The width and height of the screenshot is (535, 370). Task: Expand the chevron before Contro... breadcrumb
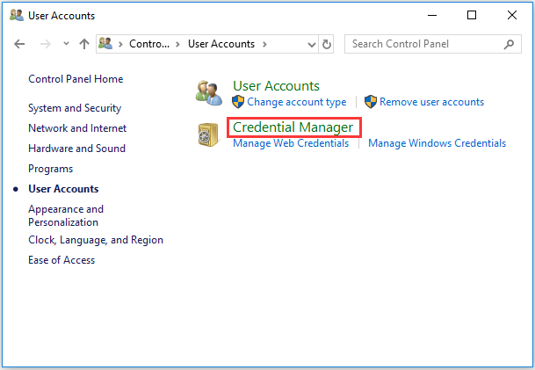(x=120, y=44)
